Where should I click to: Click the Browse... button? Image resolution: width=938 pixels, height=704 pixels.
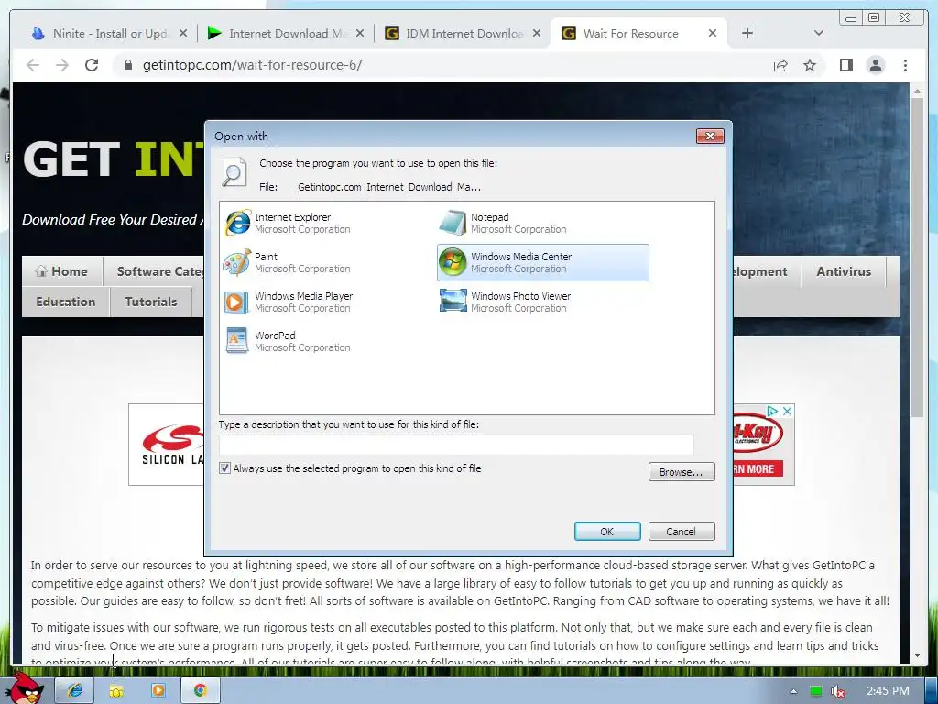pos(682,472)
